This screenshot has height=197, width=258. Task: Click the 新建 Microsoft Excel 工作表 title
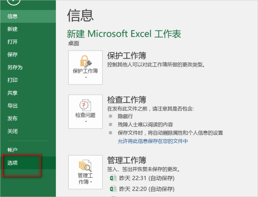tap(124, 34)
